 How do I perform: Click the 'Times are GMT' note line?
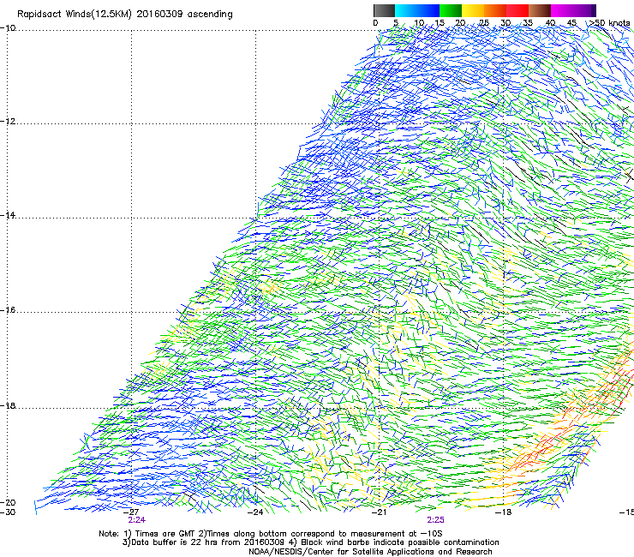271,534
